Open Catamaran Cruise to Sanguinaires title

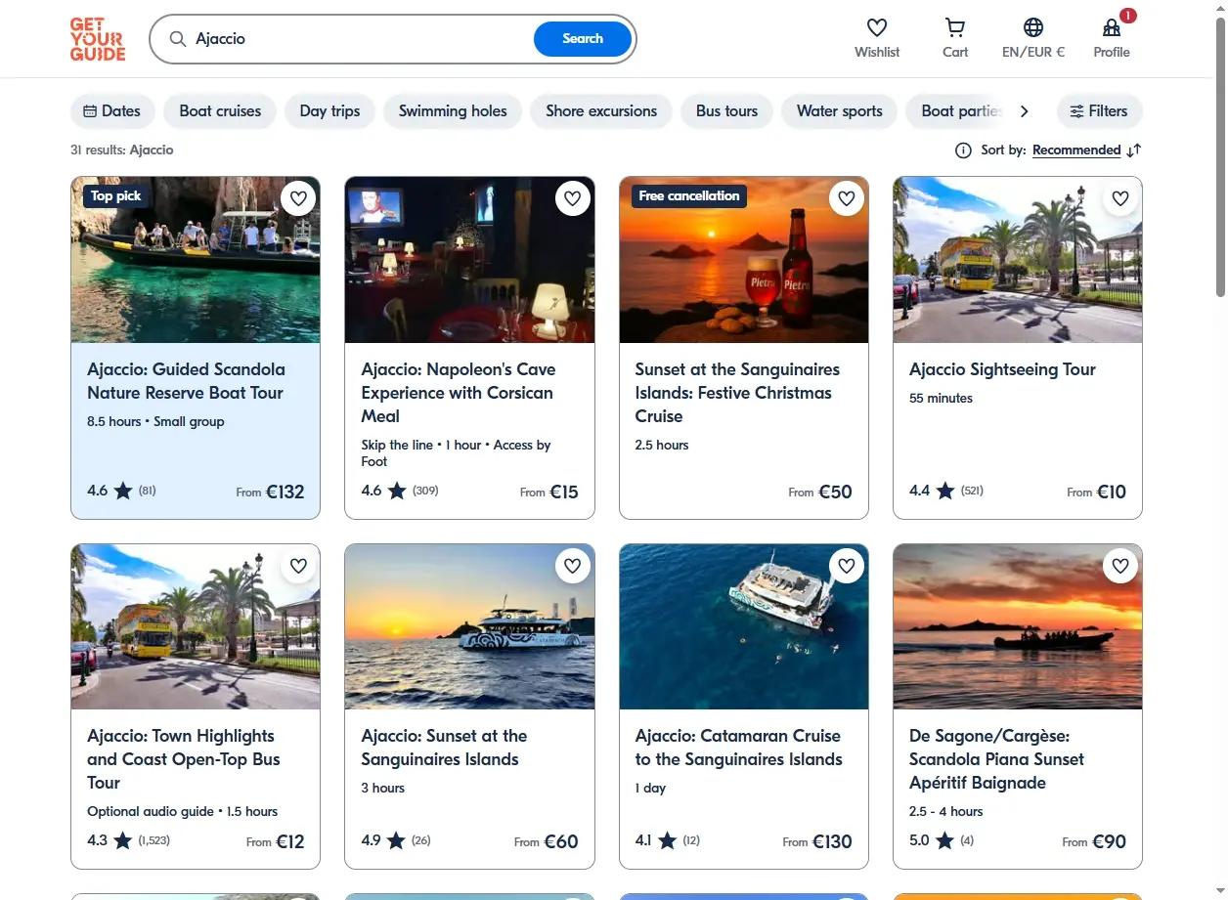(x=738, y=748)
